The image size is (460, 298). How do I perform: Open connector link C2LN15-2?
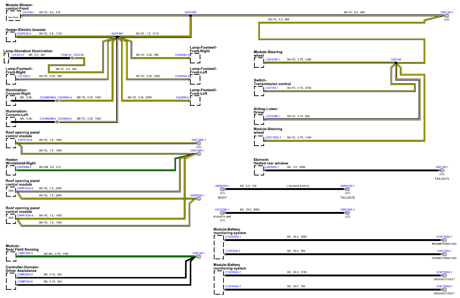point(18,55)
